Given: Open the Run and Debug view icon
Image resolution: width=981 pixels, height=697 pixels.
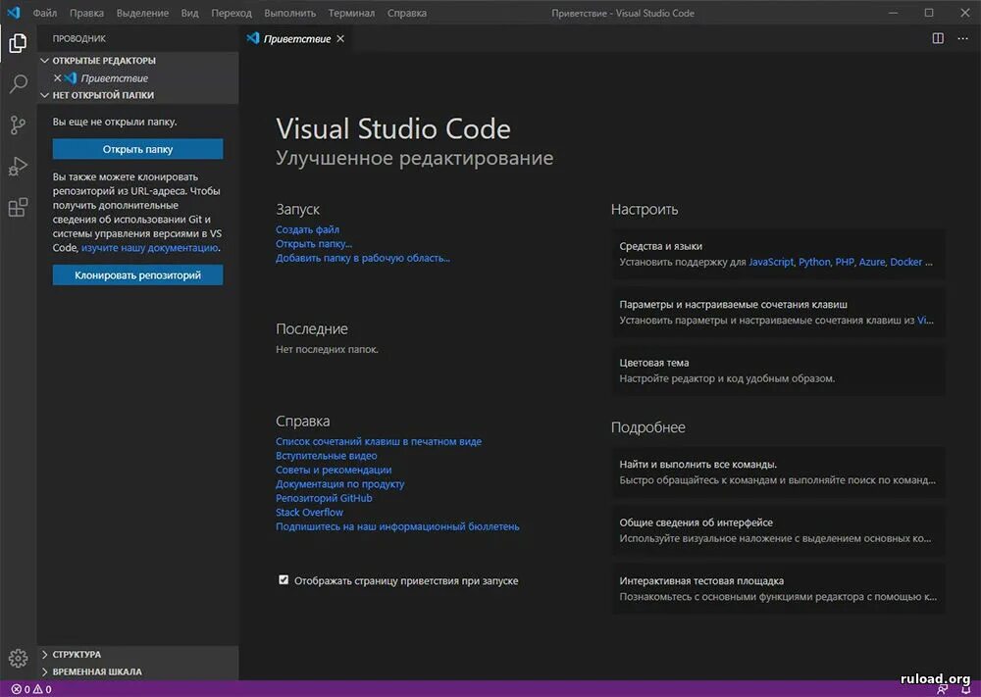Looking at the screenshot, I should [18, 167].
